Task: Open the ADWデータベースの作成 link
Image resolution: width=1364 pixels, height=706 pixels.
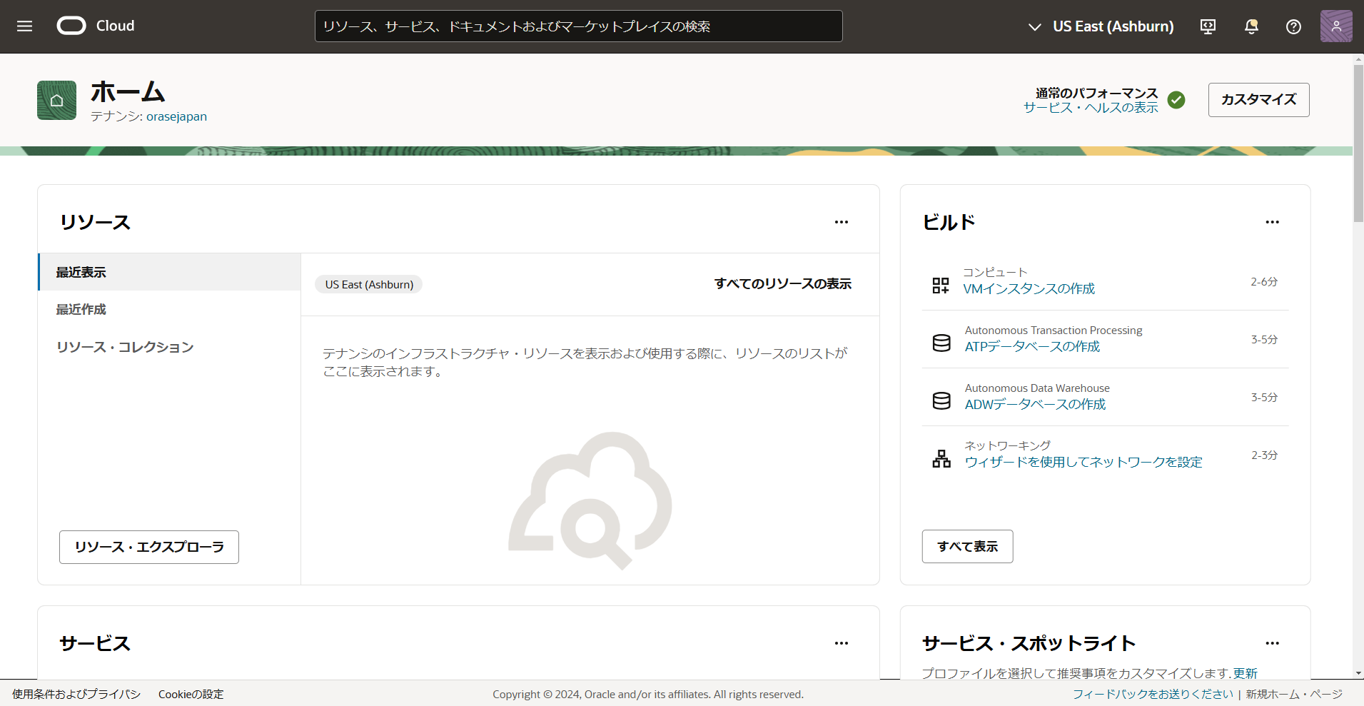Action: 1035,404
